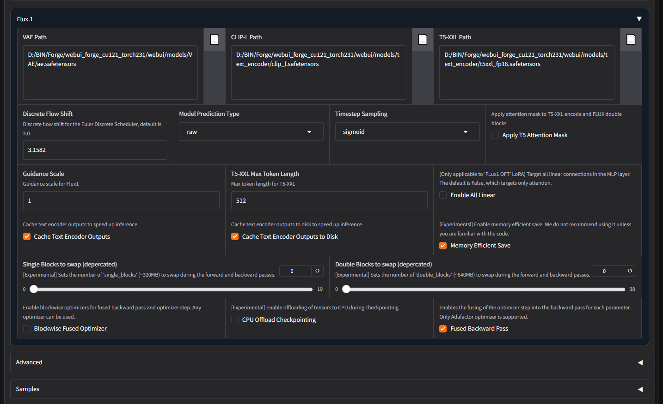Expand the Advanced section
The height and width of the screenshot is (404, 663).
pos(640,362)
